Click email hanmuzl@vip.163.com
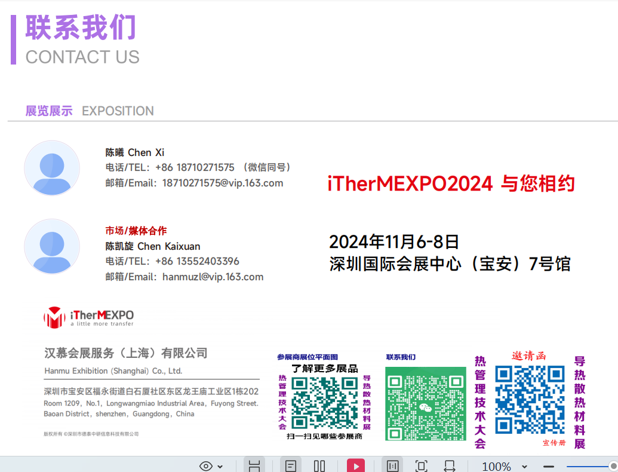The height and width of the screenshot is (472, 618). click(x=213, y=277)
